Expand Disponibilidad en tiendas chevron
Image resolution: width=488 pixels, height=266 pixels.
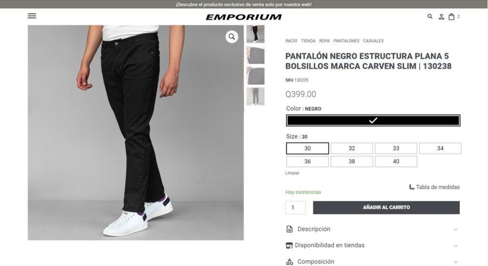click(456, 246)
